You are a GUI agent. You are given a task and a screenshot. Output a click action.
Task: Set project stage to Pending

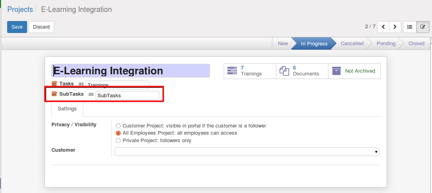tap(386, 44)
